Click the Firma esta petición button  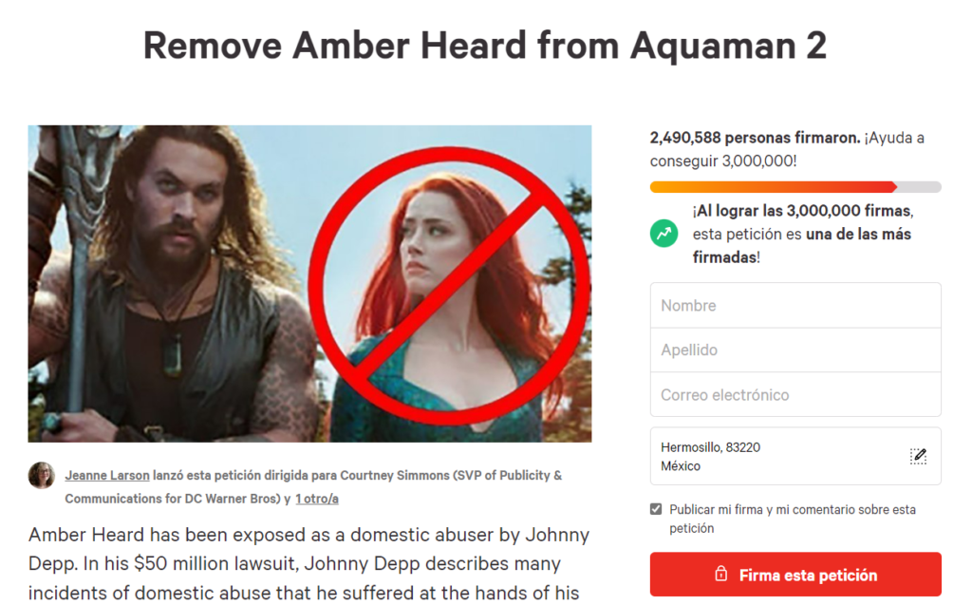(x=795, y=575)
